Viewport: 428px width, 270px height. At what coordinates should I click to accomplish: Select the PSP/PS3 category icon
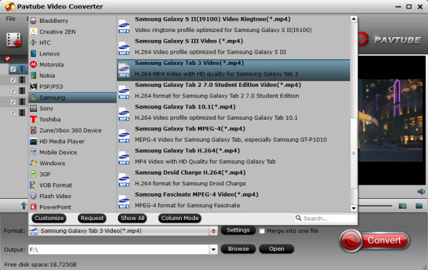point(34,86)
